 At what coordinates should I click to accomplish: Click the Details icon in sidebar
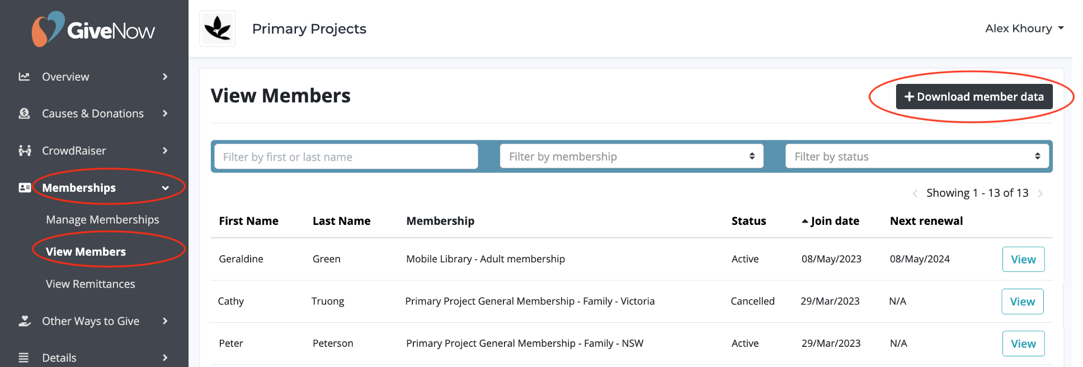click(25, 357)
